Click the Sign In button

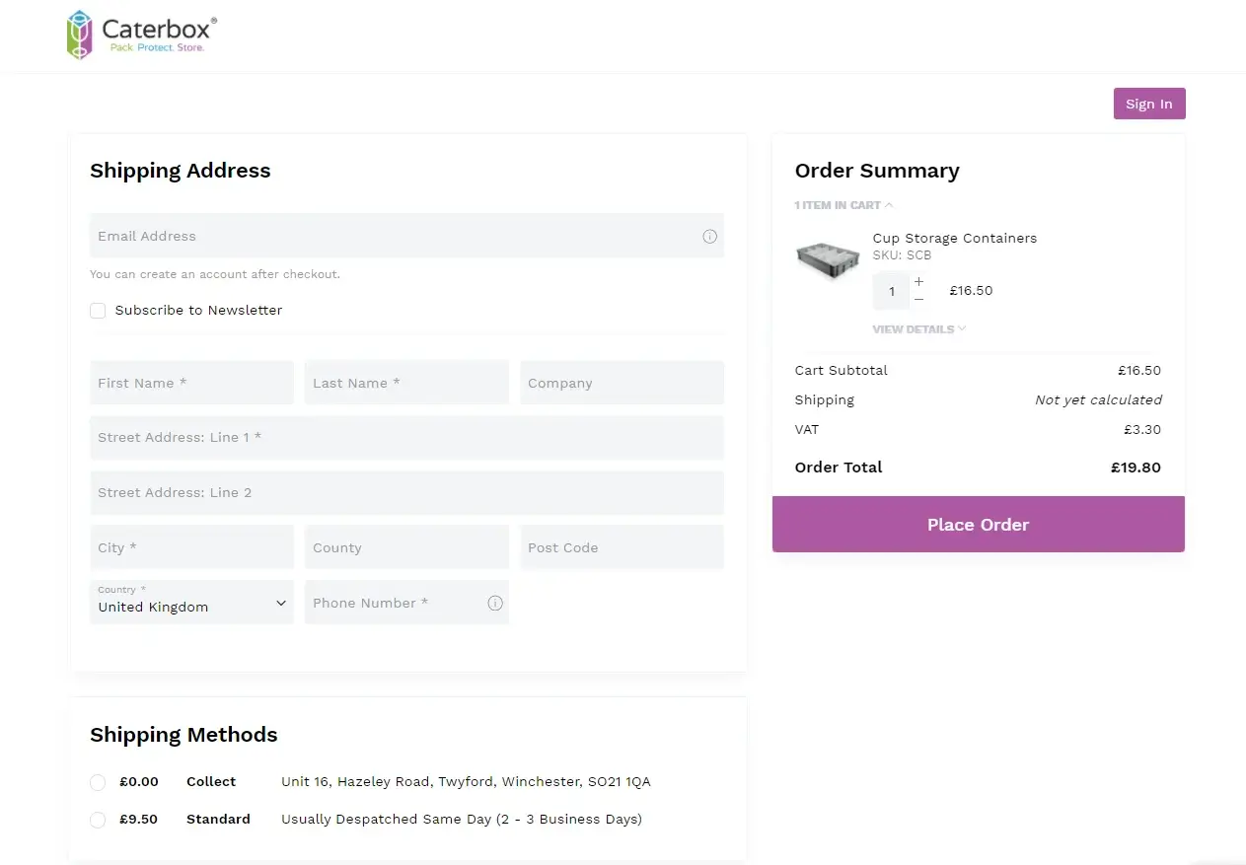(1148, 103)
